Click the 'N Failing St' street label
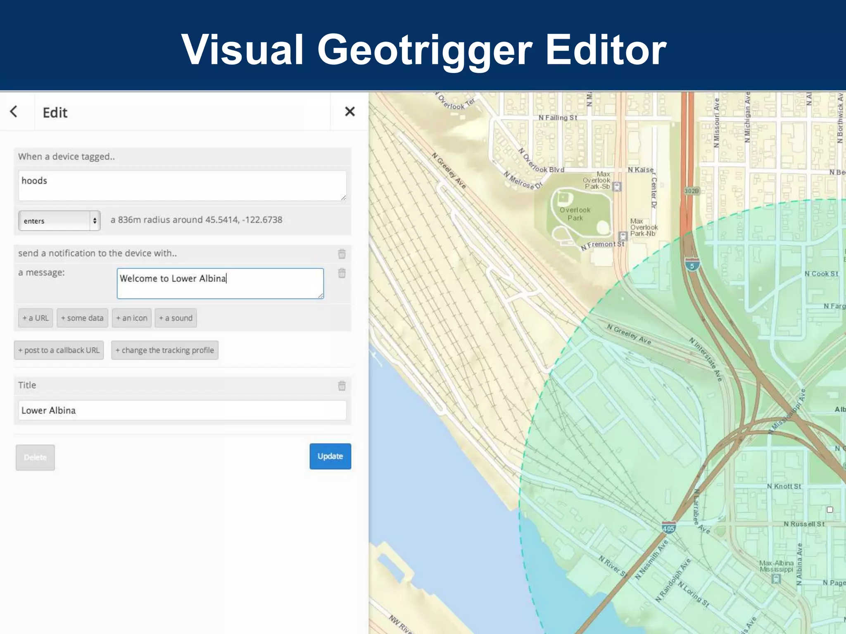The height and width of the screenshot is (634, 846). (x=558, y=118)
